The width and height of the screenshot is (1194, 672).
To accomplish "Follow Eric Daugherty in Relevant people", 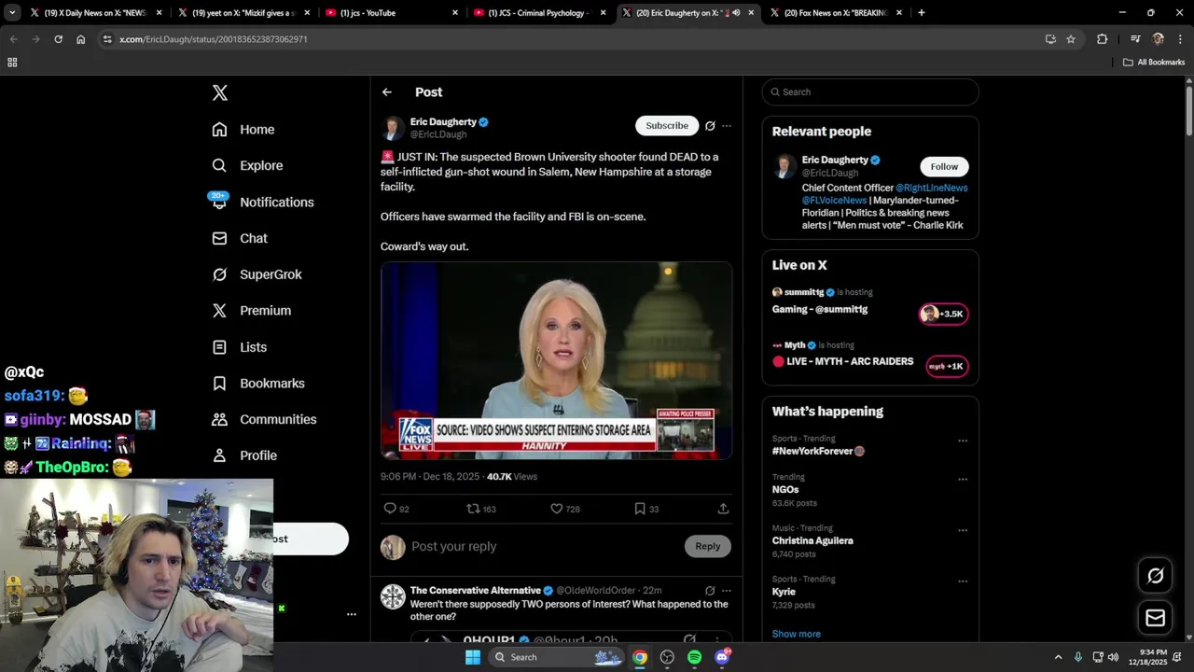I will [x=944, y=167].
